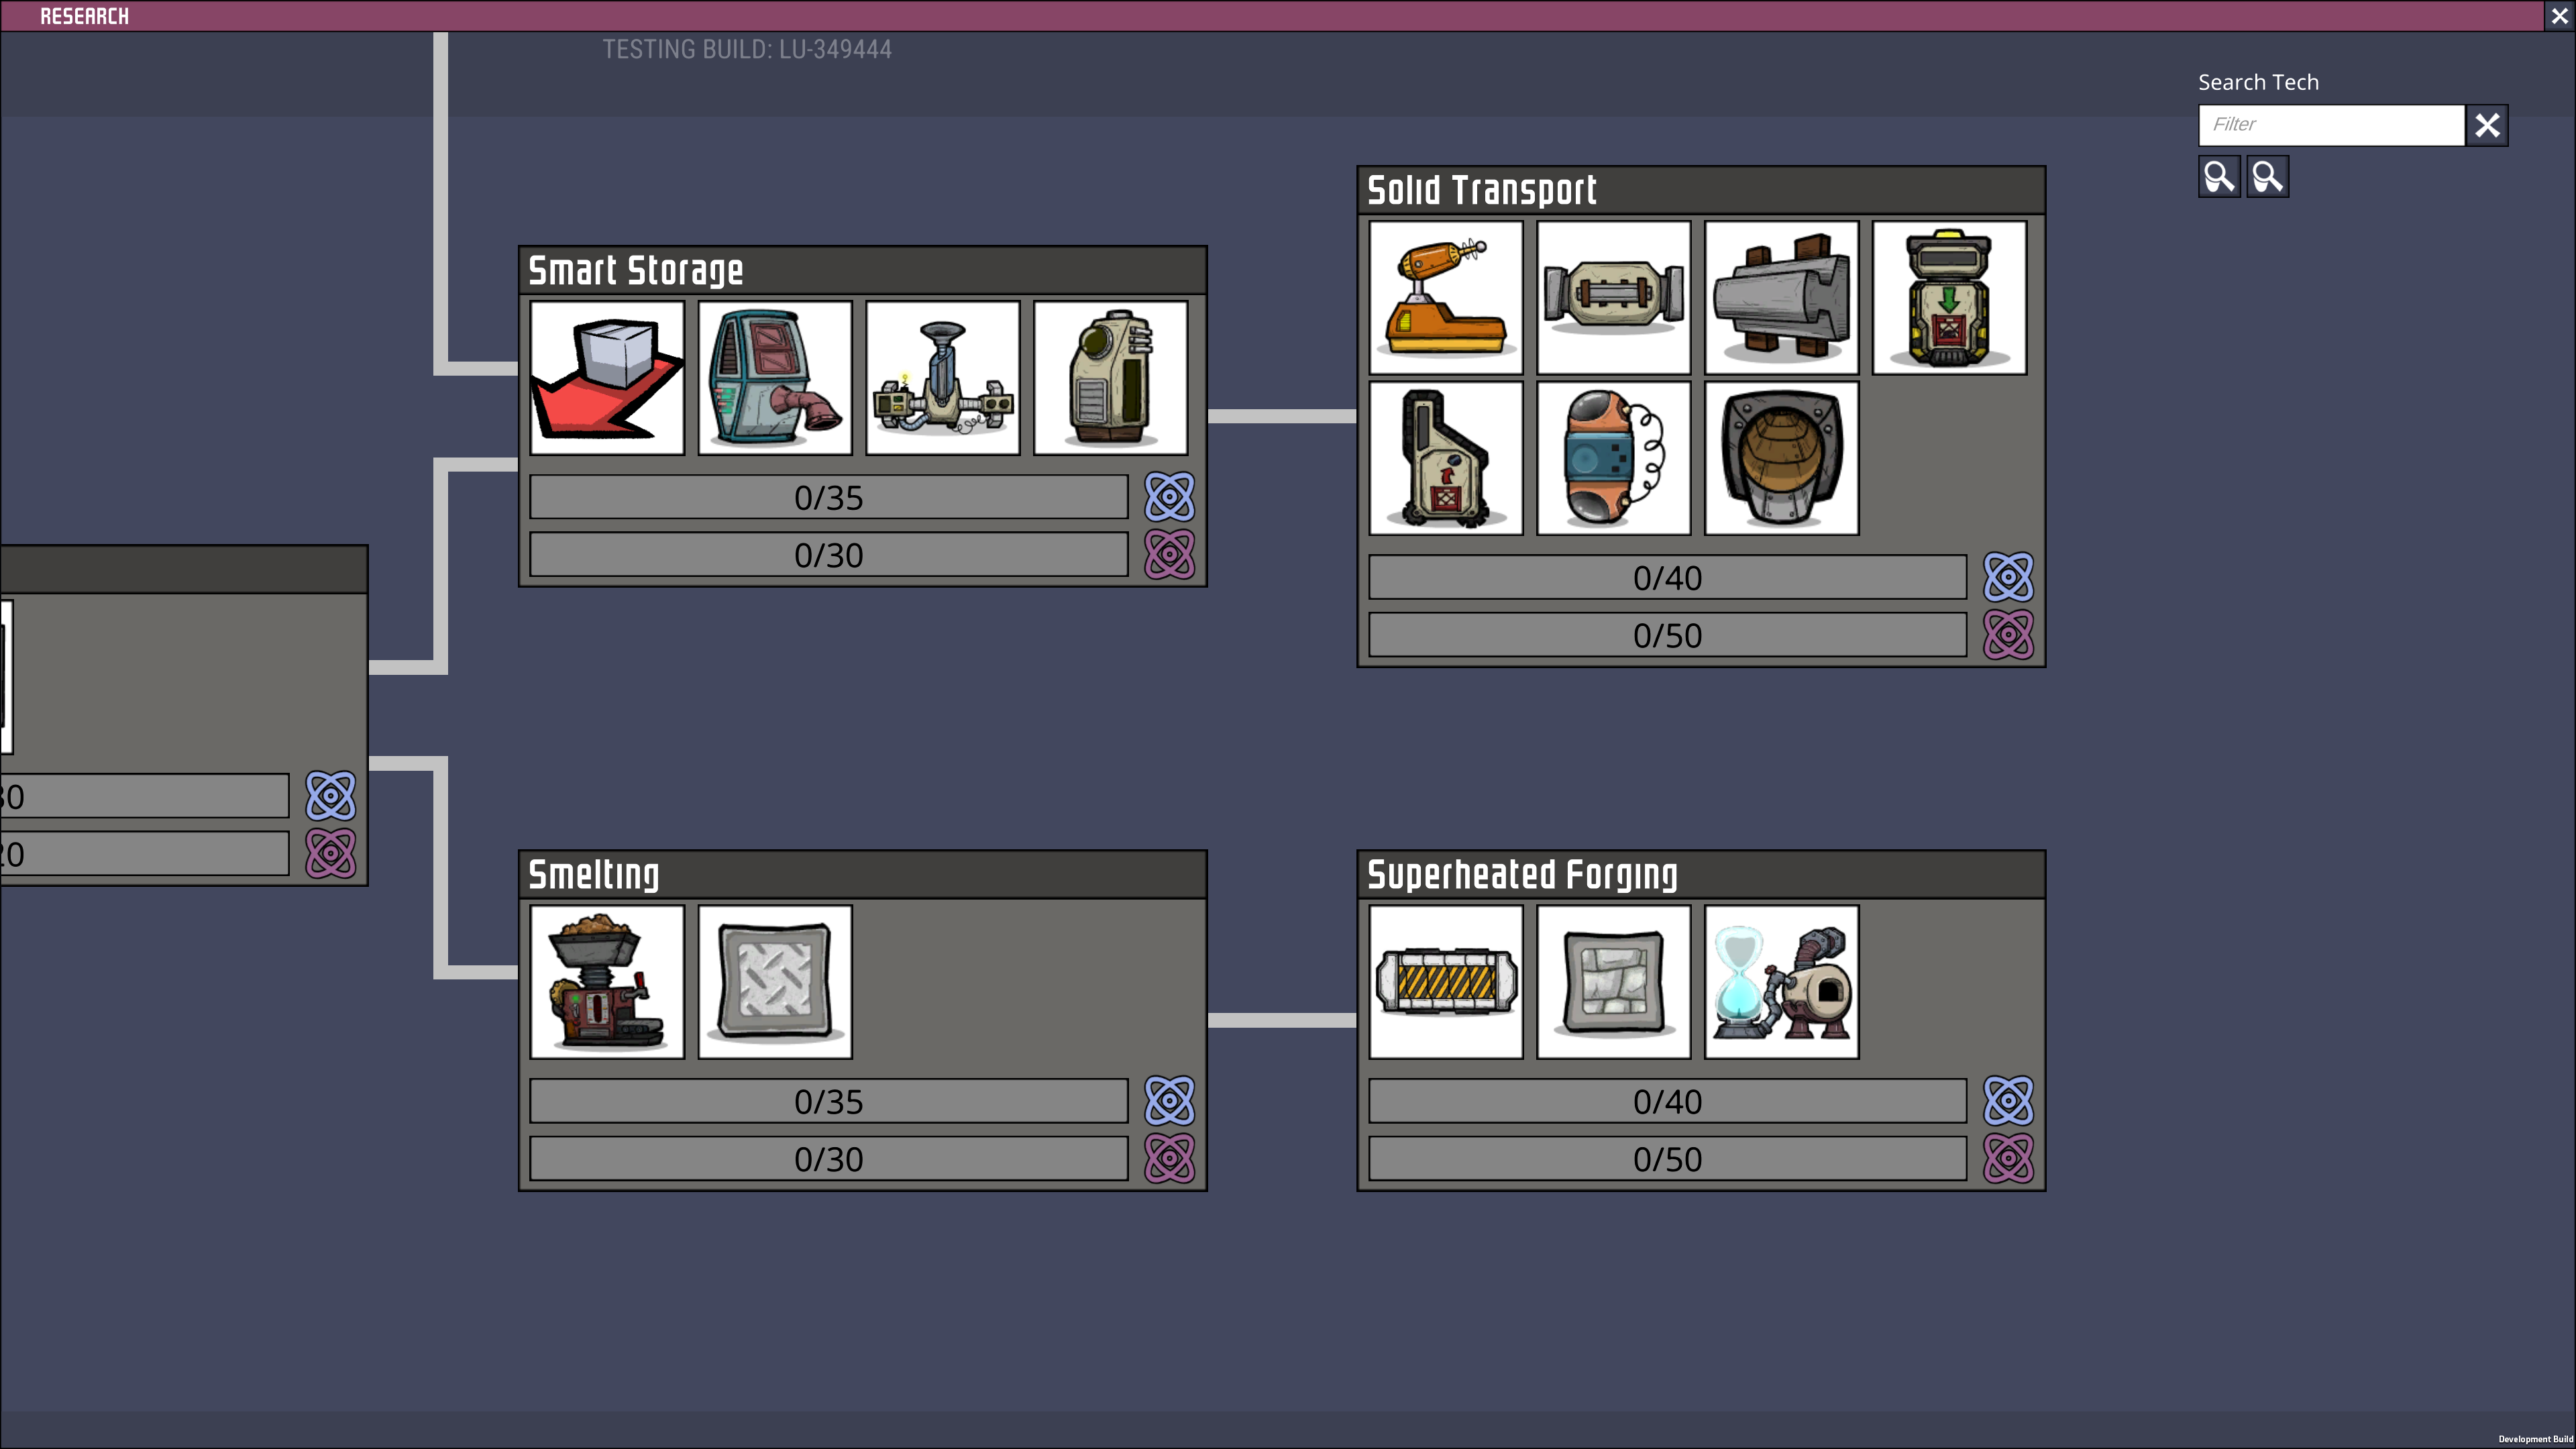Click the pink research atom beside Solid Transport's 0/50 bar
The height and width of the screenshot is (1449, 2576).
(x=2008, y=634)
